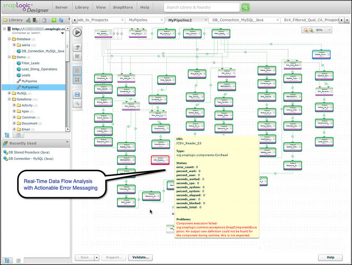Viewport: 352px width, 265px height.
Task: Open the Server menu
Action: [61, 7]
